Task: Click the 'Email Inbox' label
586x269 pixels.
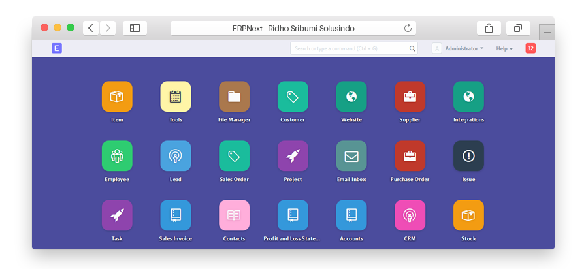Action: 351,180
